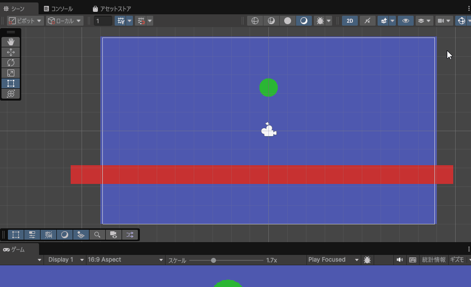Toggle scene visibility eye icon
Viewport: 471px width, 287px height.
(406, 21)
